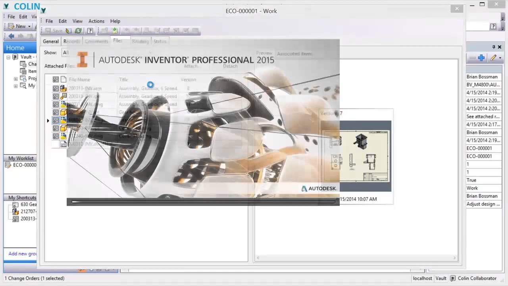Open the Help menu in ECO window
This screenshot has width=508, height=286.
point(115,21)
